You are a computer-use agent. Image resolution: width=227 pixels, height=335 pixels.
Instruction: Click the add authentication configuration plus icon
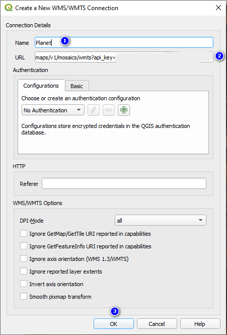(x=124, y=110)
